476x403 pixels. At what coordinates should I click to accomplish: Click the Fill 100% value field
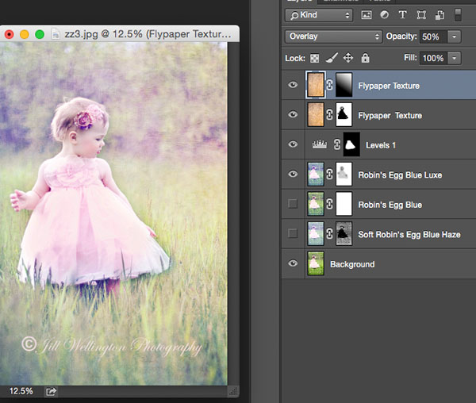click(433, 58)
